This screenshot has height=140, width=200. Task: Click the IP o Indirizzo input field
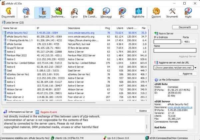[167, 42]
